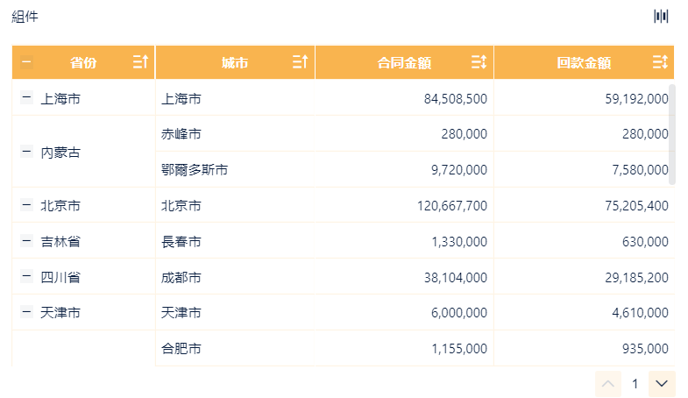Go to the next page
The image size is (688, 398).
662,384
